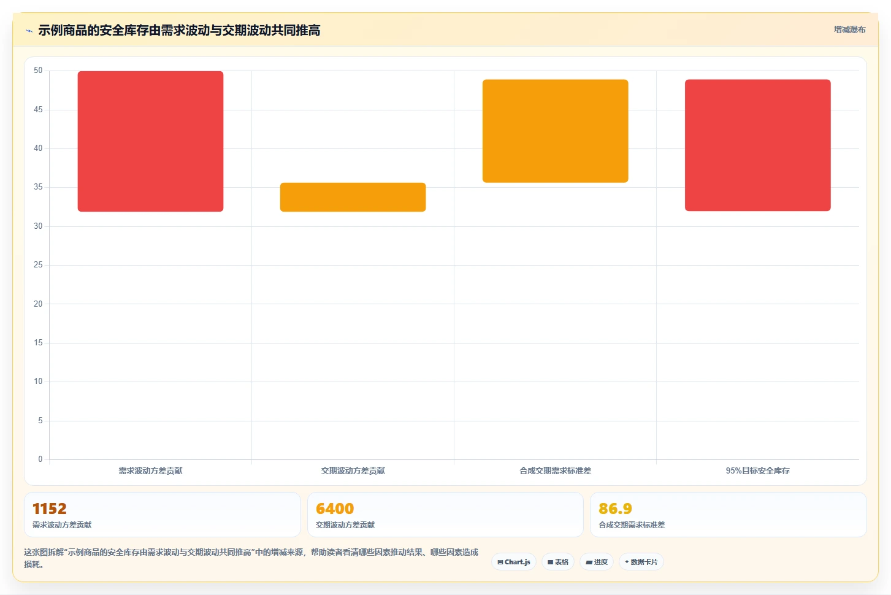Select the 数据卡片 tag chip
Image resolution: width=891 pixels, height=595 pixels.
[641, 562]
